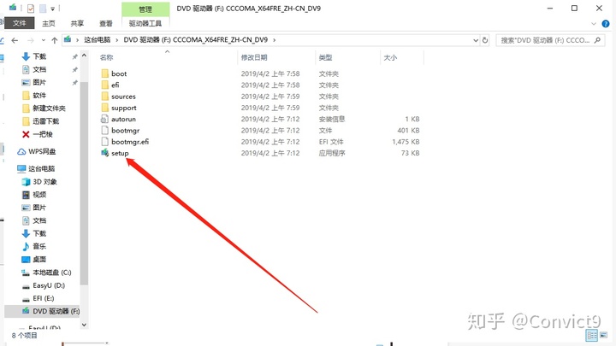
Task: Expand the ribbon with chevron
Action: 594,24
